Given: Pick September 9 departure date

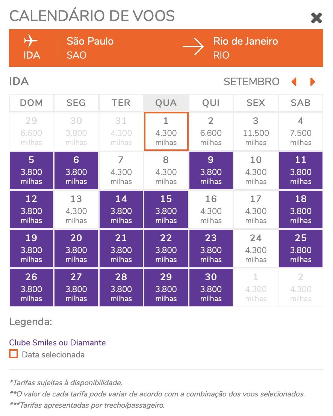Looking at the screenshot, I should click(211, 170).
